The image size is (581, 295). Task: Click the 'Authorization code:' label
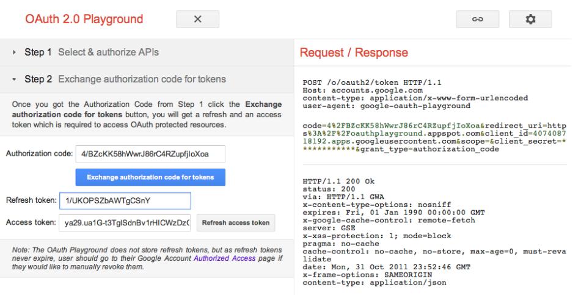(39, 153)
